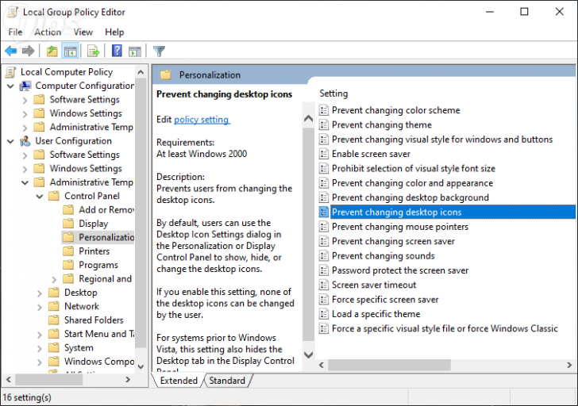Select Windows Components in the tree
This screenshot has height=406, width=578.
(x=99, y=362)
